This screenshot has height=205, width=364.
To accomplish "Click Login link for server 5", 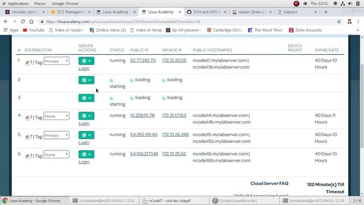I will [84, 143].
